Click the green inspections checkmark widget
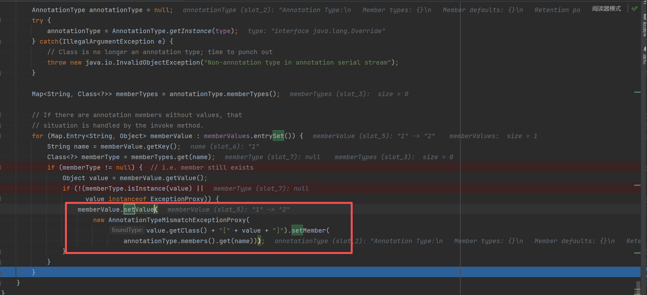The width and height of the screenshot is (647, 295). tap(635, 9)
